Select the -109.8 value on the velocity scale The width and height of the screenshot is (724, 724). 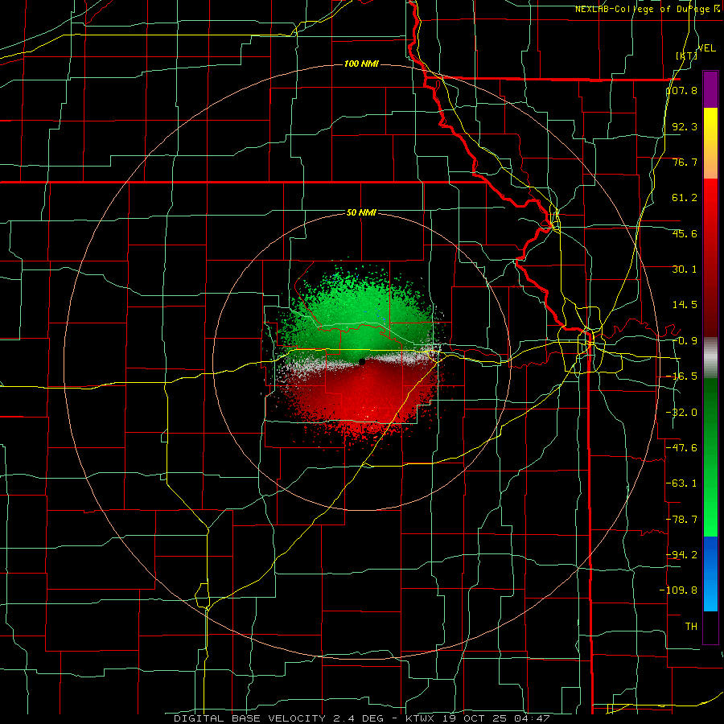679,590
